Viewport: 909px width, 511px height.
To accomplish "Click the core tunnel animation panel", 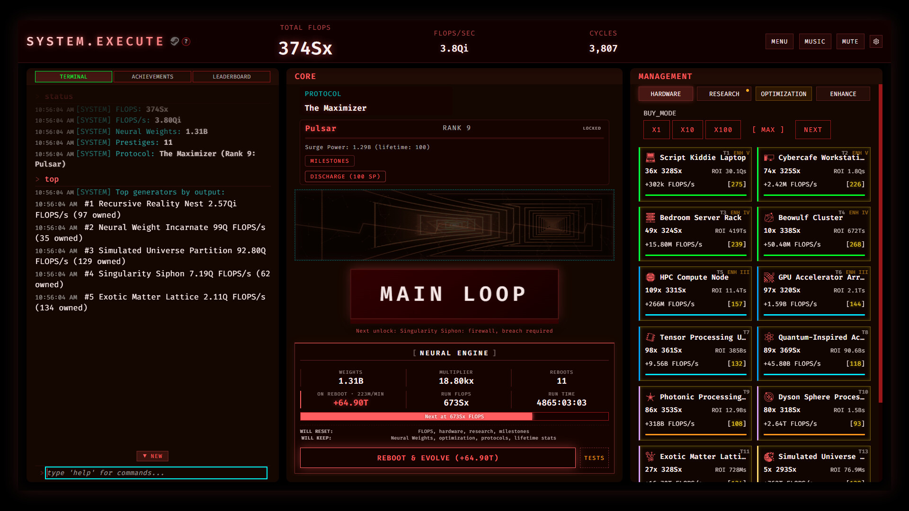I will 454,225.
